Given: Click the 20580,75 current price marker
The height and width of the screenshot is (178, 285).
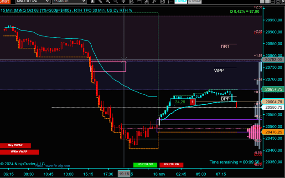Looking at the screenshot, I should [273, 107].
